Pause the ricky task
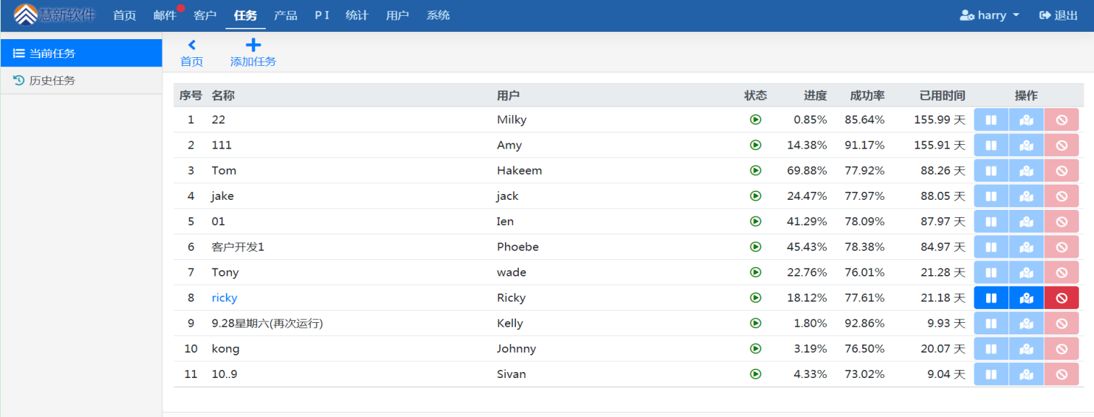This screenshot has height=417, width=1094. 991,298
